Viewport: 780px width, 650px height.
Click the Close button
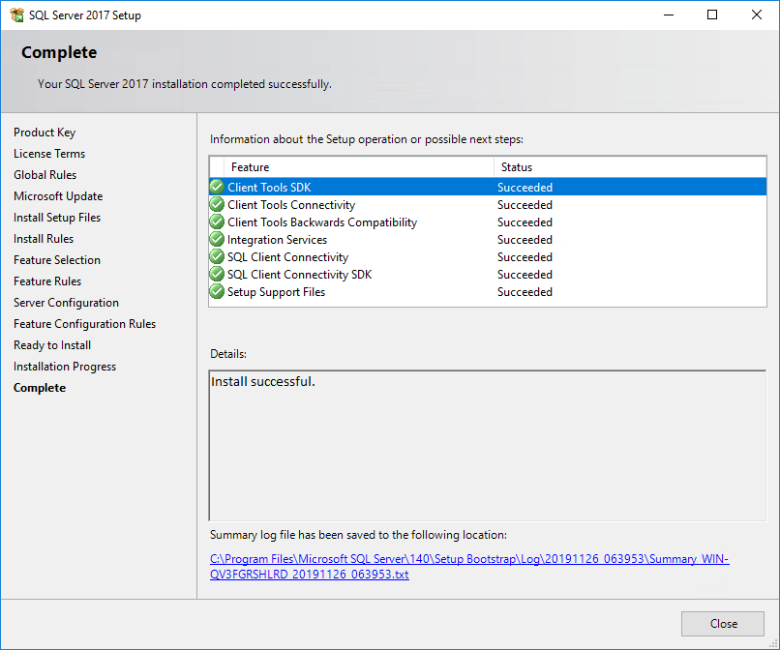(722, 624)
